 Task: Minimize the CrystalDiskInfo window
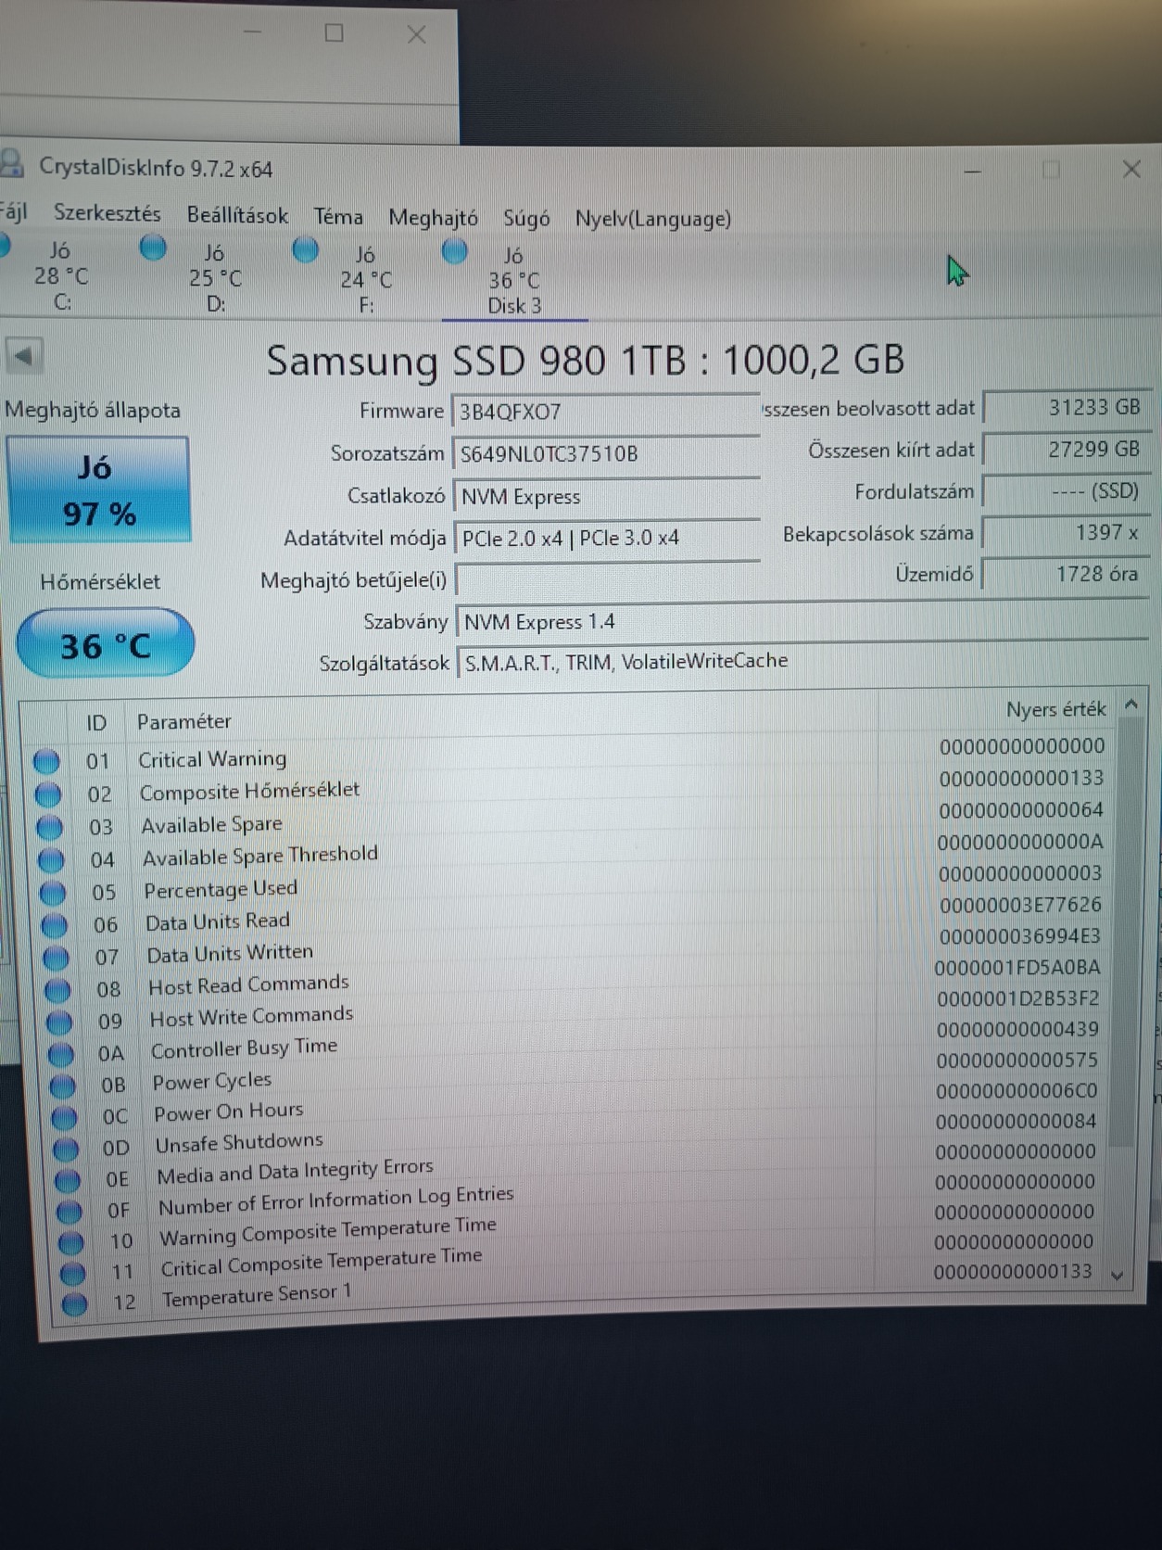coord(973,171)
